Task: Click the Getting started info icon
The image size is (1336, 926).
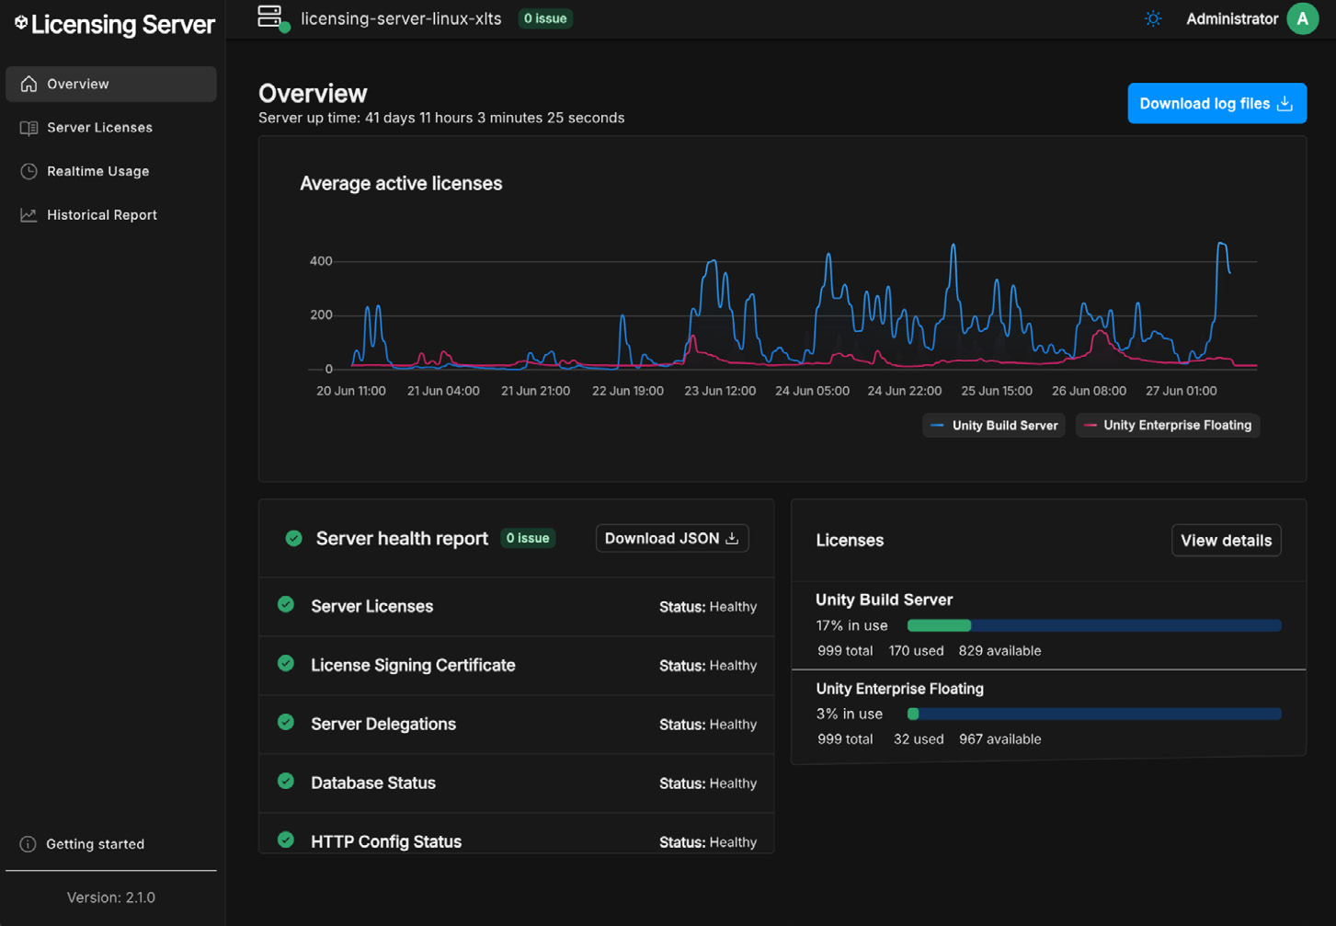Action: (29, 844)
